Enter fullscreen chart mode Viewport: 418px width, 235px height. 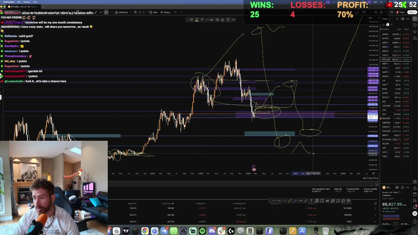tap(387, 12)
